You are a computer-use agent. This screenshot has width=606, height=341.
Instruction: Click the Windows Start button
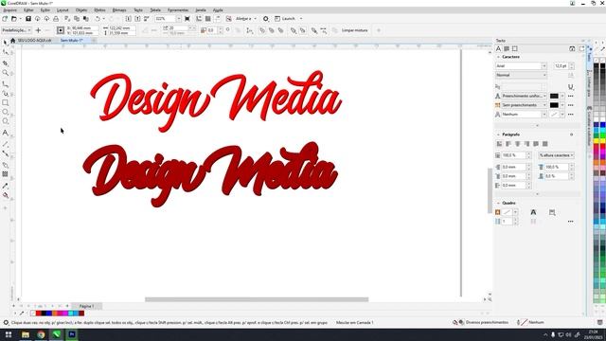coord(9,334)
